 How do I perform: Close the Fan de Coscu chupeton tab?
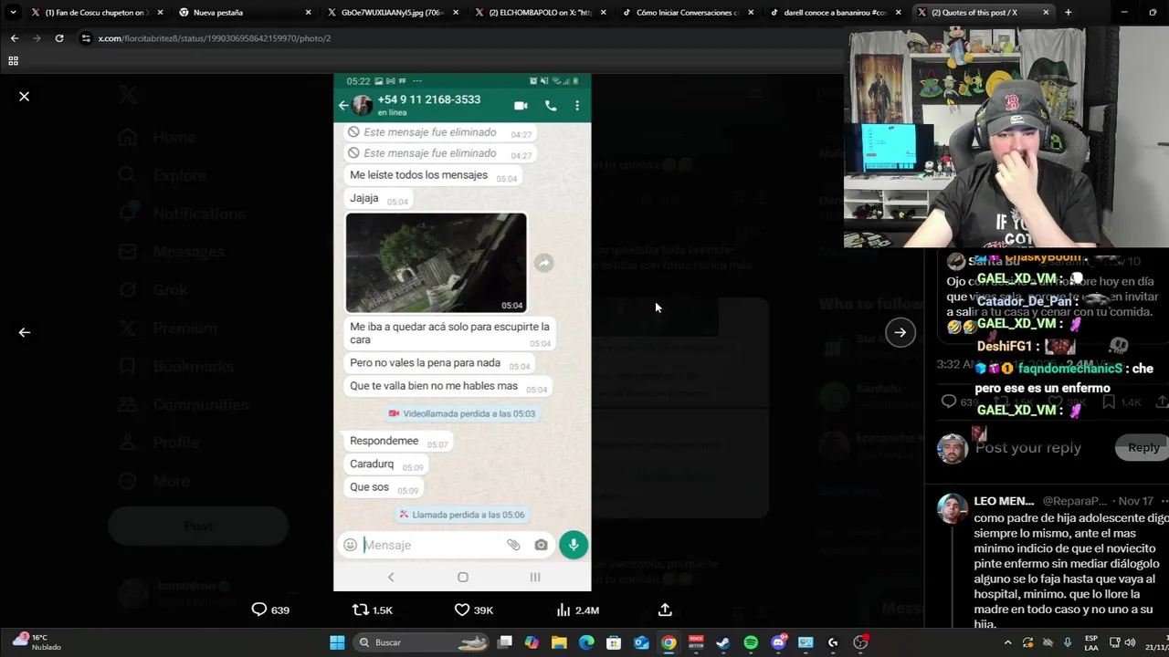tap(160, 13)
